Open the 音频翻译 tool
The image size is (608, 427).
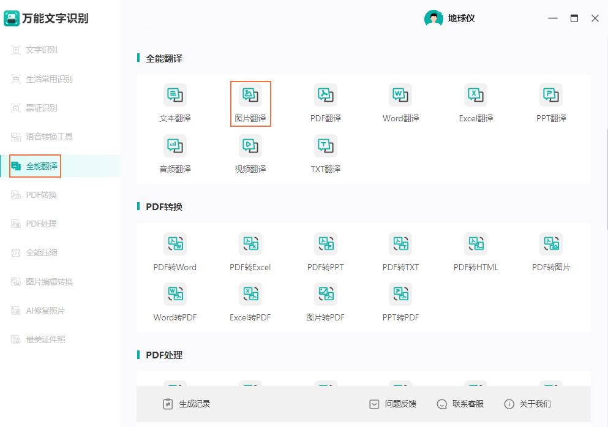[175, 153]
